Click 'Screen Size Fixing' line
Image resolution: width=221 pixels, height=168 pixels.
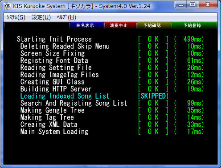[x=53, y=53]
